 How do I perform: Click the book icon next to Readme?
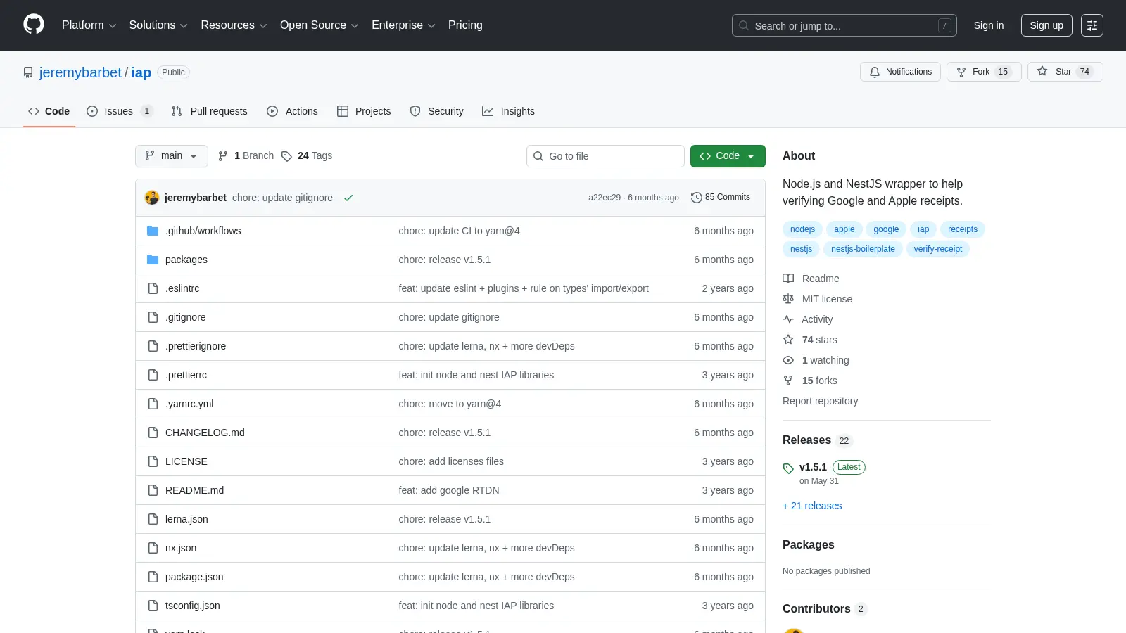788,279
